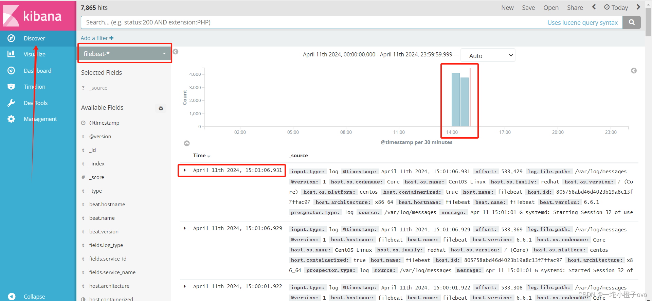Screen dimensions: 652x301
Task: Select the _score field
Action: click(x=97, y=177)
